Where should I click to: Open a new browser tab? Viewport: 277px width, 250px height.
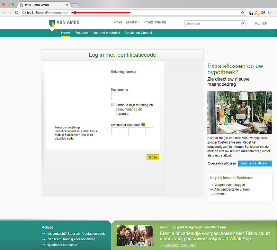point(75,5)
